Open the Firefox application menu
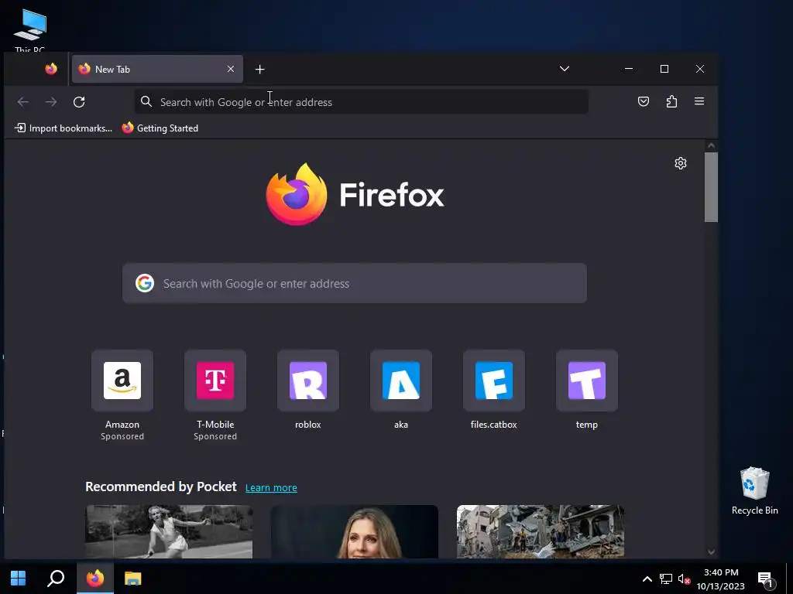This screenshot has height=594, width=793. pos(699,101)
